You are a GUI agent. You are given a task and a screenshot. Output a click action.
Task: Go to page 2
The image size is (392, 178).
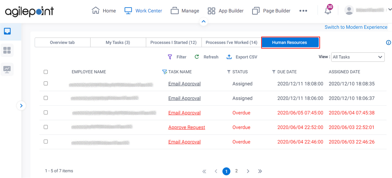tap(236, 171)
